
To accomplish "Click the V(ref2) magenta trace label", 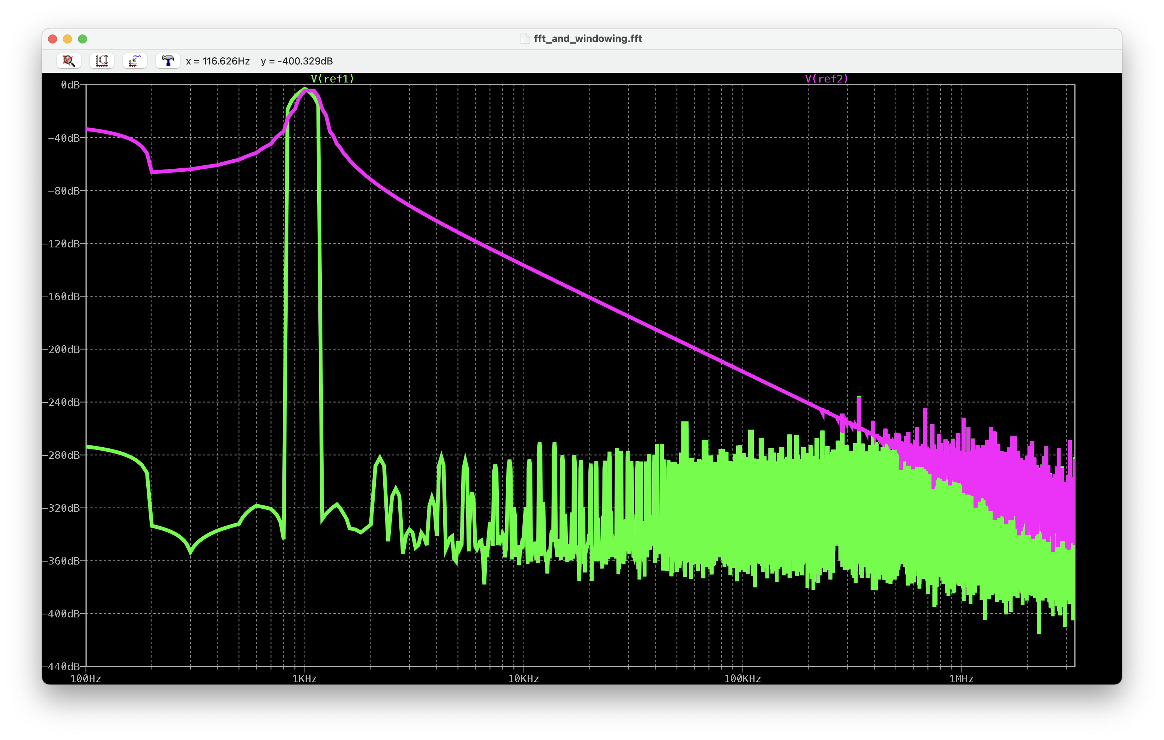I will point(826,79).
